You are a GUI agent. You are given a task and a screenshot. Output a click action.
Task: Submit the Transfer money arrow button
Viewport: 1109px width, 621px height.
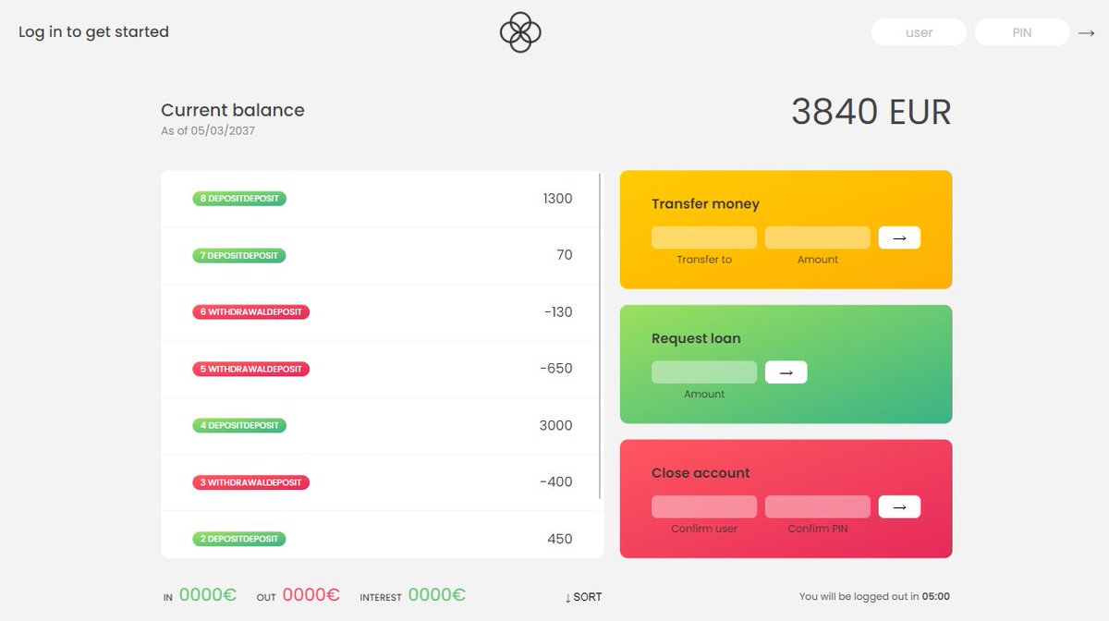pos(899,237)
